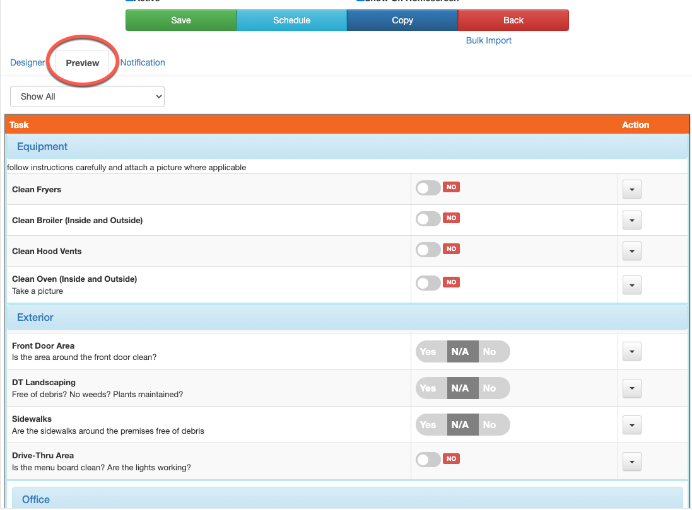Image resolution: width=692 pixels, height=510 pixels.
Task: Switch to the Designer tab
Action: click(x=28, y=62)
